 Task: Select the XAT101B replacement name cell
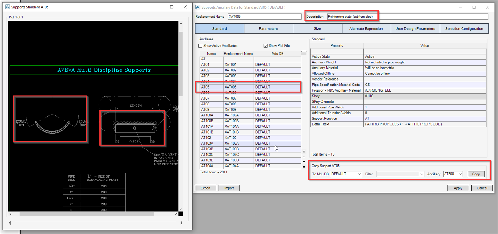click(238, 132)
